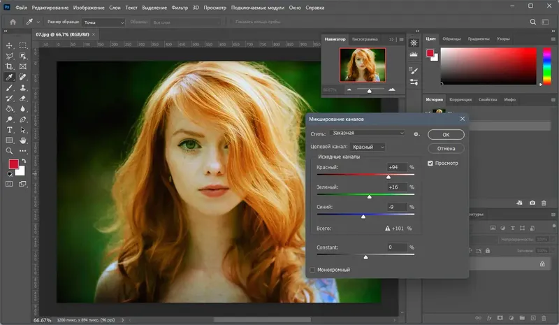Image resolution: width=559 pixels, height=325 pixels.
Task: Enable the Монохромный checkbox
Action: 312,269
